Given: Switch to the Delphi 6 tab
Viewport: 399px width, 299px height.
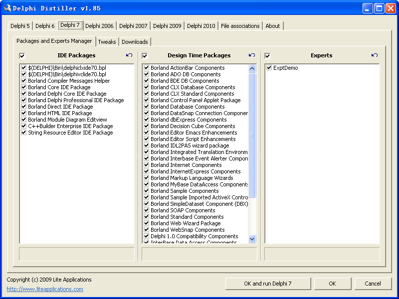Looking at the screenshot, I should tap(45, 26).
